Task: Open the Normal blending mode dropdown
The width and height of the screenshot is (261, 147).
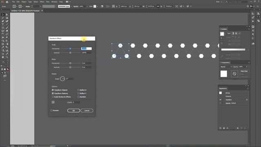Action: [226, 67]
